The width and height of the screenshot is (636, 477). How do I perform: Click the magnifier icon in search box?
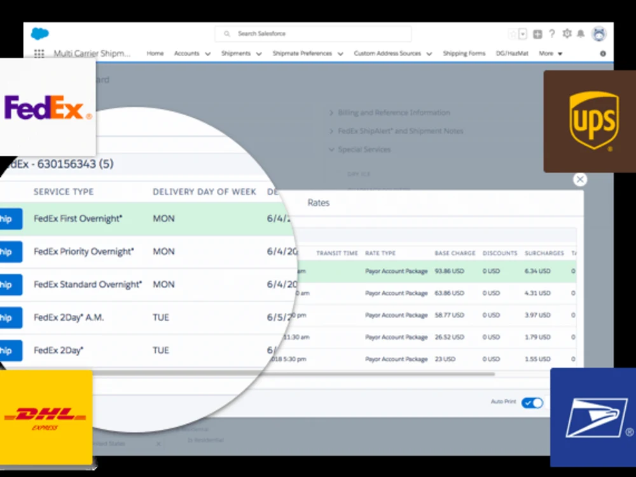point(227,34)
